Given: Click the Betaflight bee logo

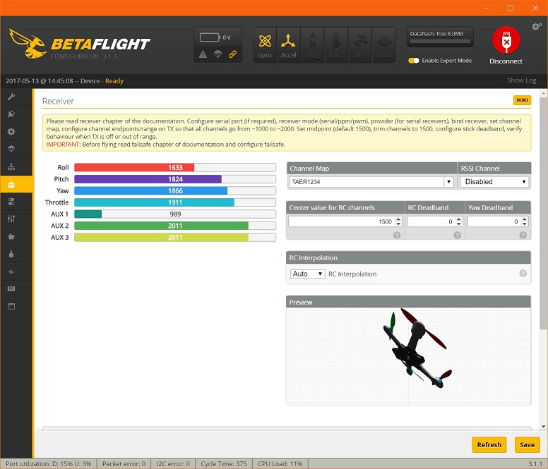Looking at the screenshot, I should 28,44.
